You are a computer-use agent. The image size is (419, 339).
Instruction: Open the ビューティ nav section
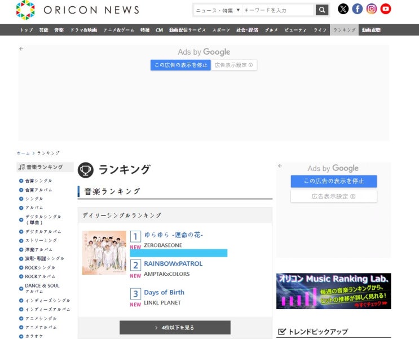click(295, 30)
